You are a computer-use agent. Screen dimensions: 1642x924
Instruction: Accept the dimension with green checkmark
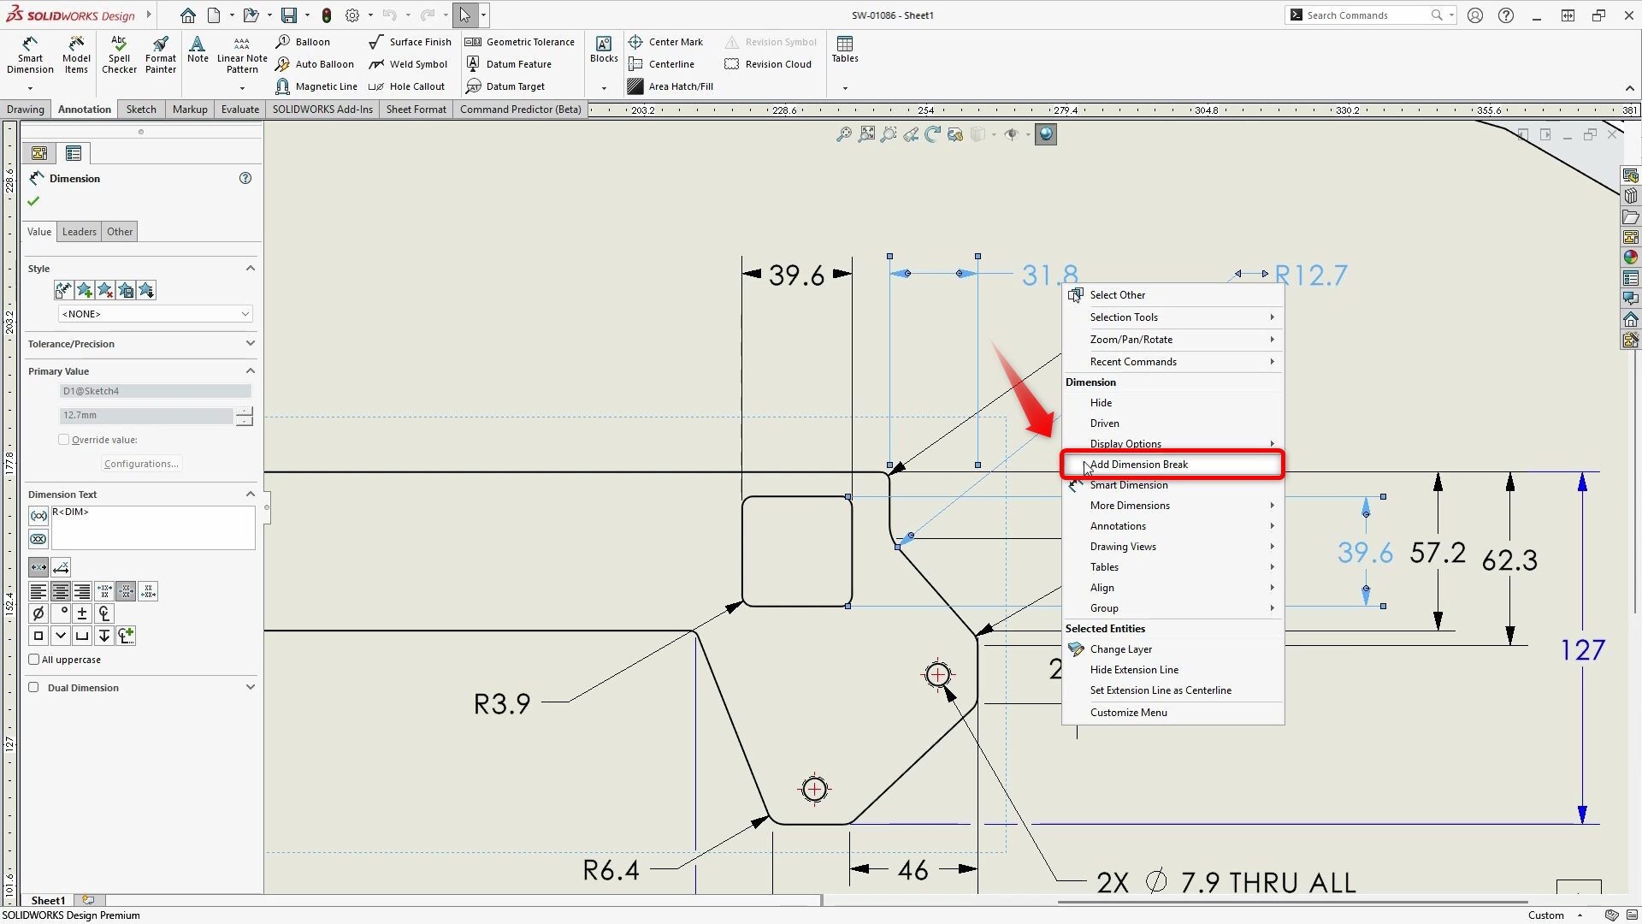[33, 201]
